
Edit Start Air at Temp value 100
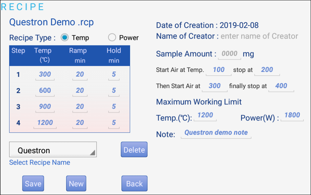point(219,70)
